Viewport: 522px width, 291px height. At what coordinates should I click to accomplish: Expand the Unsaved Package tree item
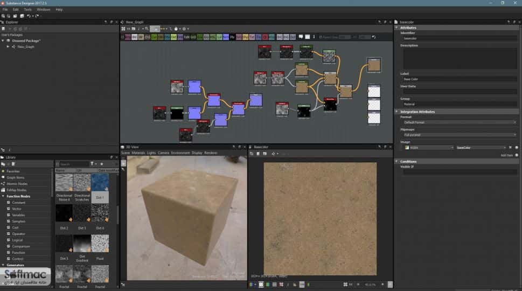pyautogui.click(x=3, y=40)
